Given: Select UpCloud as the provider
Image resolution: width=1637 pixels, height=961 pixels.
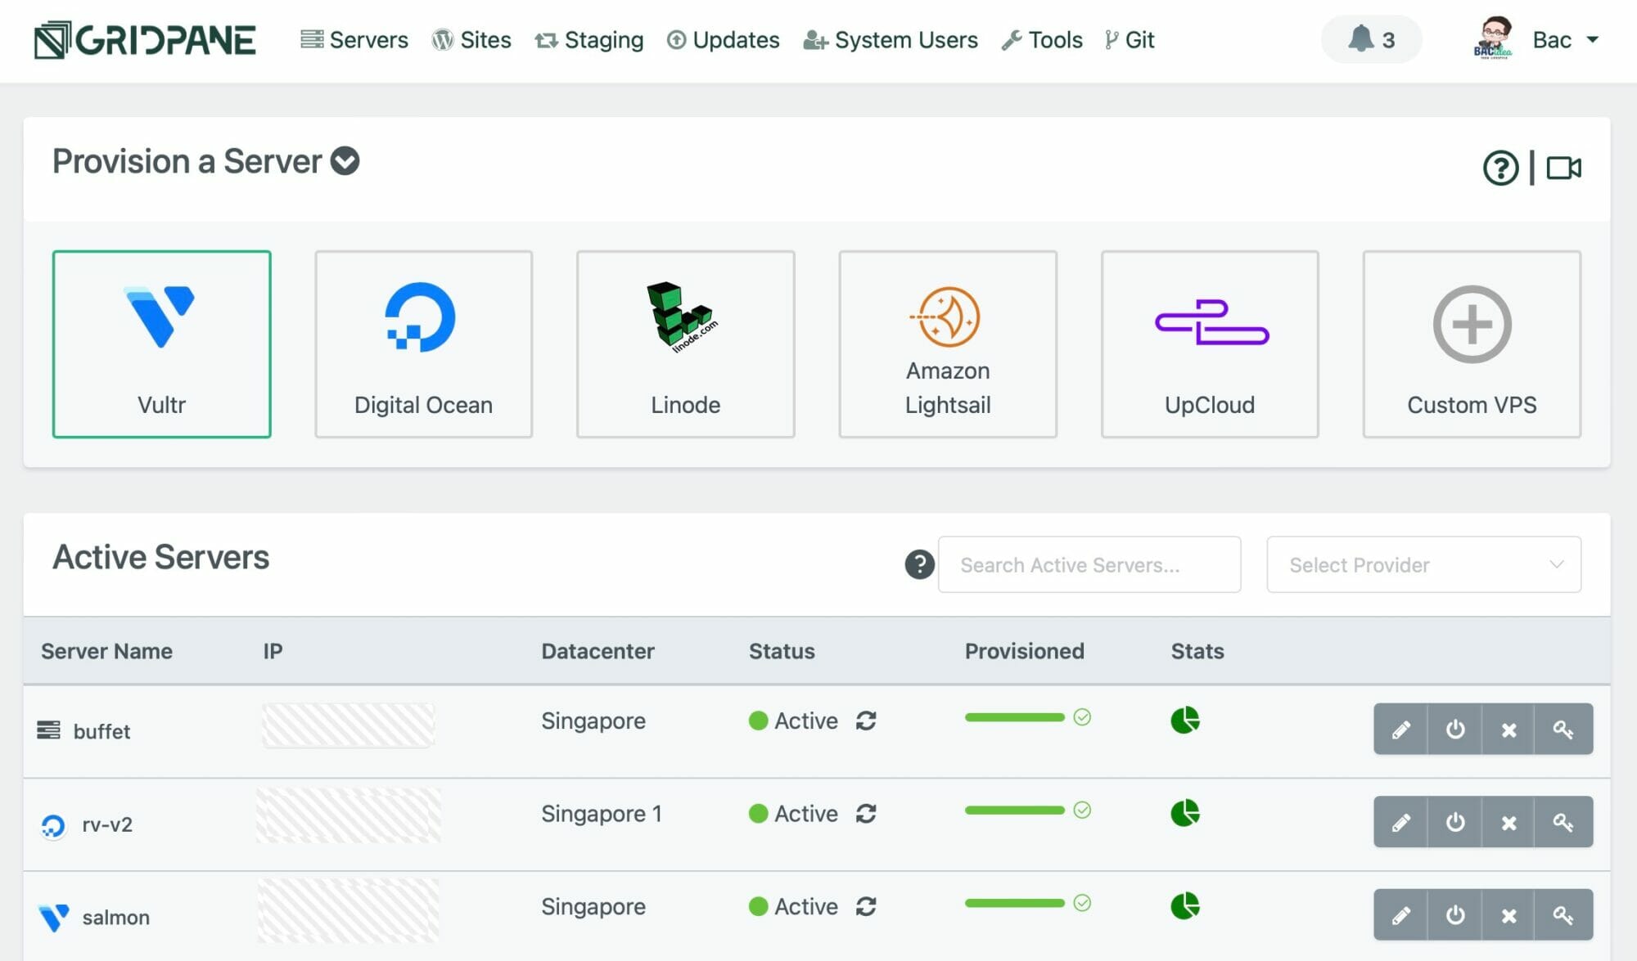Looking at the screenshot, I should pos(1210,344).
